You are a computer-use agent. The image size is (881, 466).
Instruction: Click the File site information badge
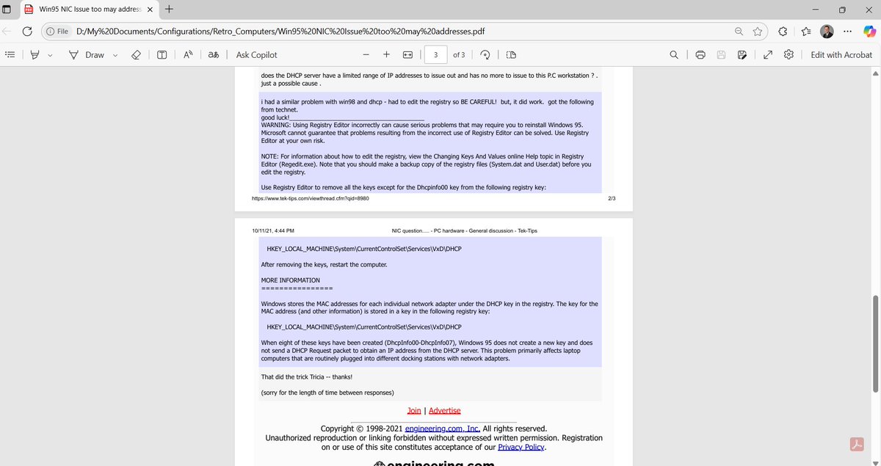coord(57,32)
